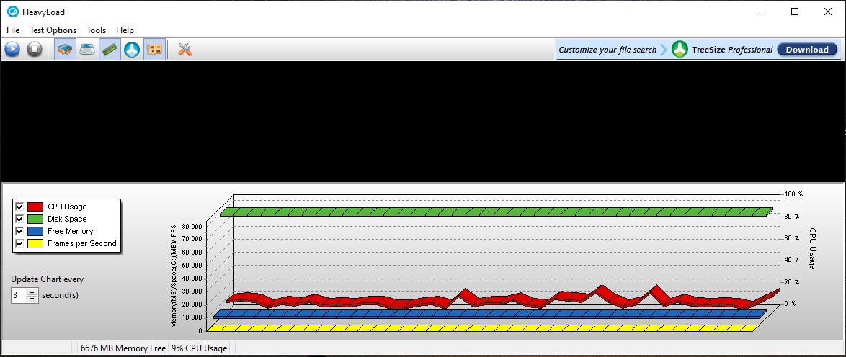Increase the update chart interval with up arrow
Image resolution: width=846 pixels, height=357 pixels.
tap(32, 292)
